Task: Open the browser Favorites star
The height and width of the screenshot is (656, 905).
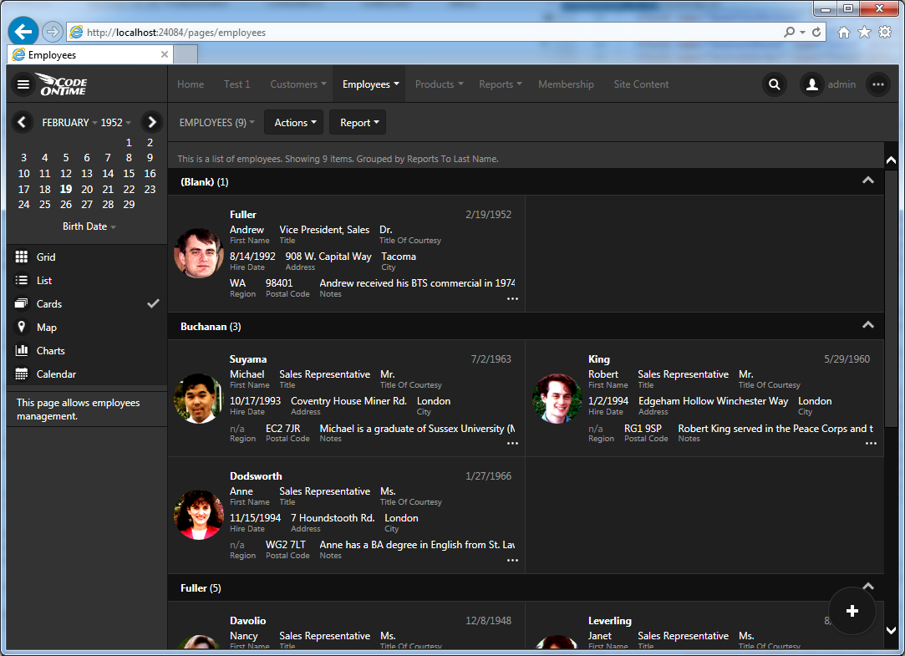Action: 864,33
